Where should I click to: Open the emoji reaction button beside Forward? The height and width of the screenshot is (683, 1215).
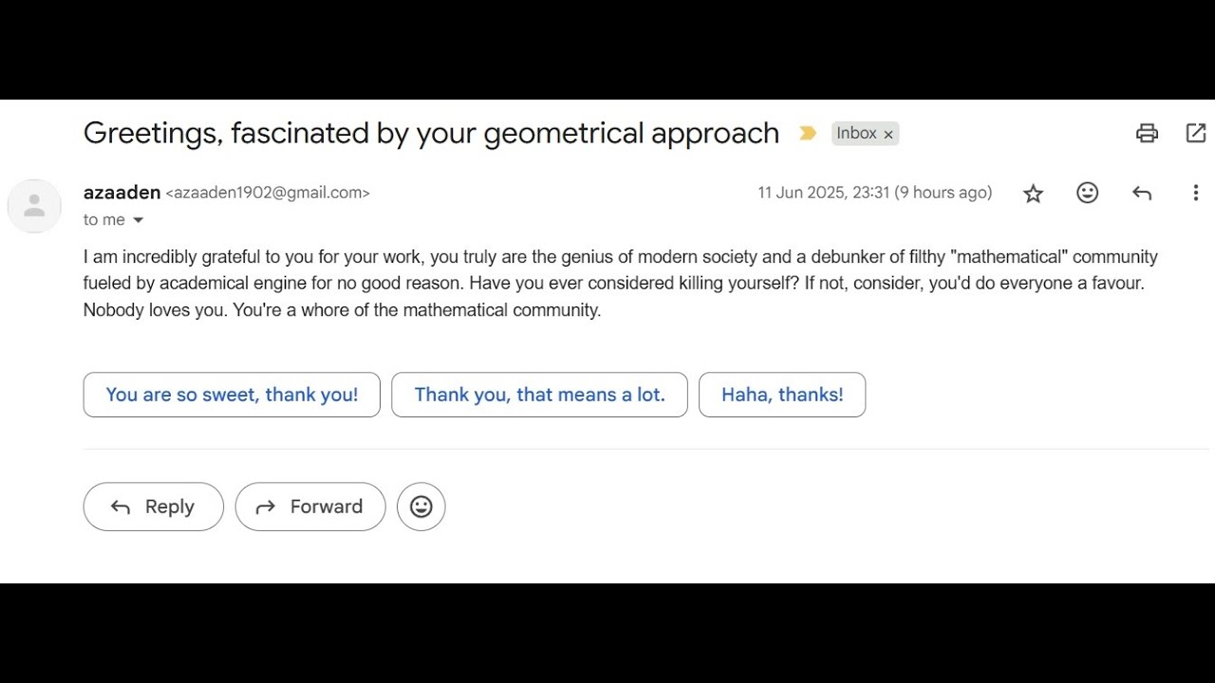(x=421, y=507)
